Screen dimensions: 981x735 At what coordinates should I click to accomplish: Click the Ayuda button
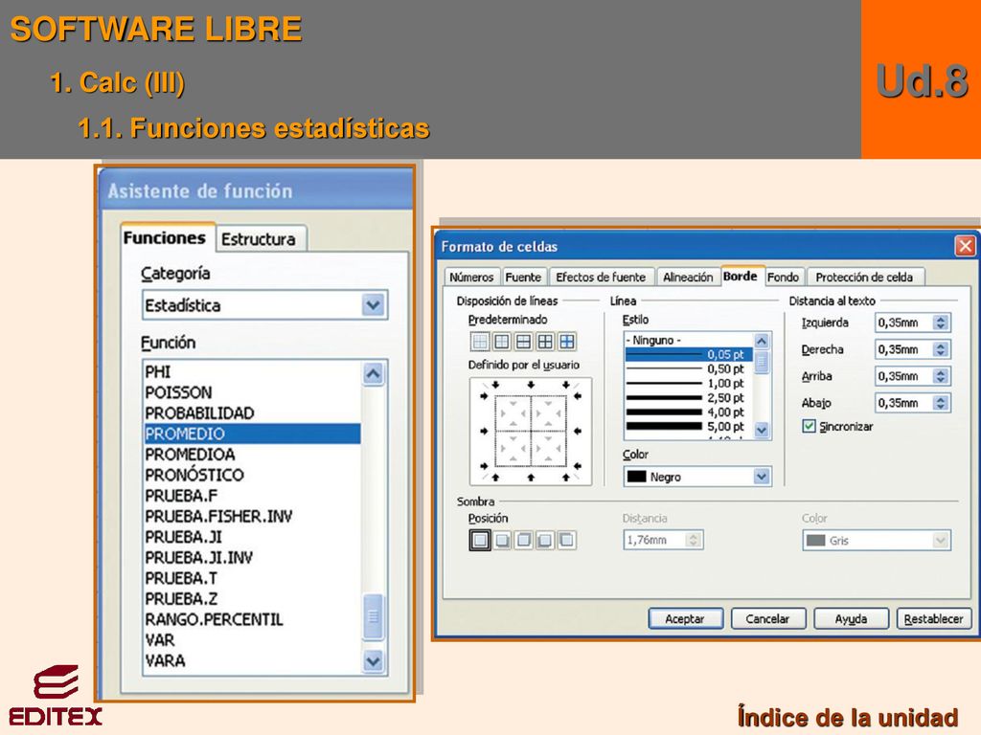tap(851, 619)
